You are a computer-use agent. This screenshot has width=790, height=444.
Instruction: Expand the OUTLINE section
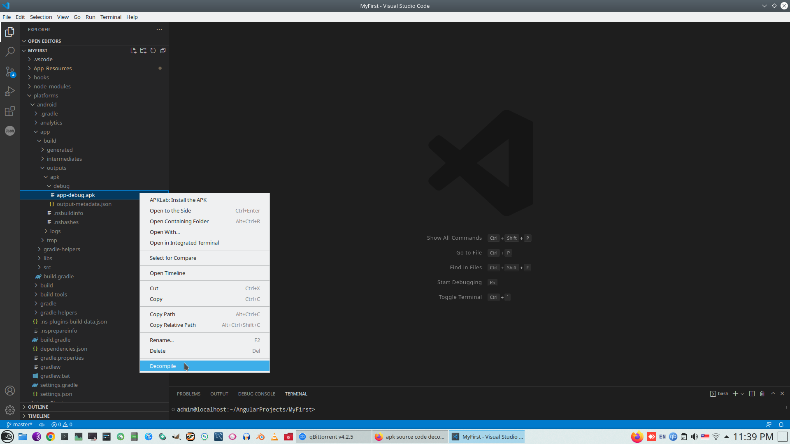tap(38, 407)
